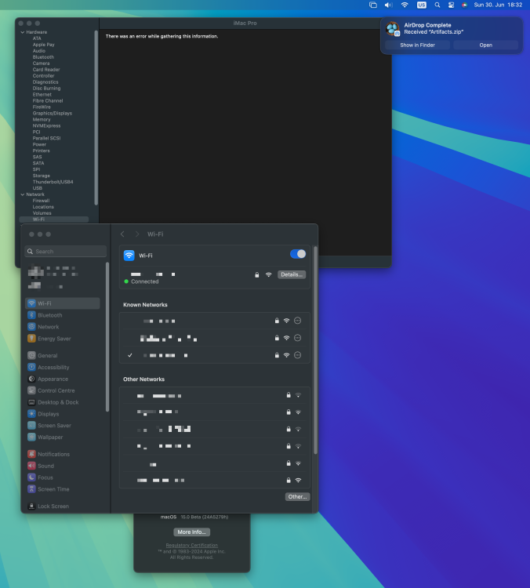Select USB in System Information tree
Screen dimensions: 530x588
(x=37, y=188)
